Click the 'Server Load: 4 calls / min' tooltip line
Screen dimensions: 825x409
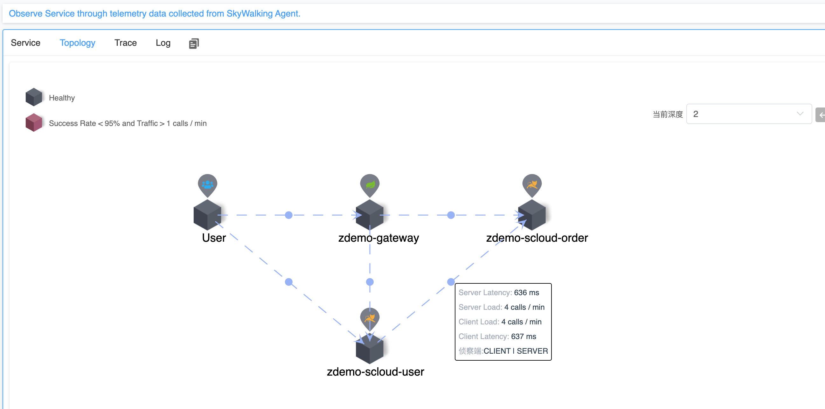(501, 307)
